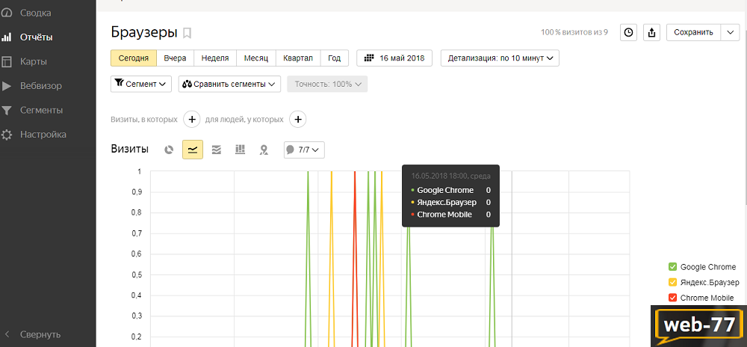
Task: Click the Визиты metric label
Action: click(129, 149)
